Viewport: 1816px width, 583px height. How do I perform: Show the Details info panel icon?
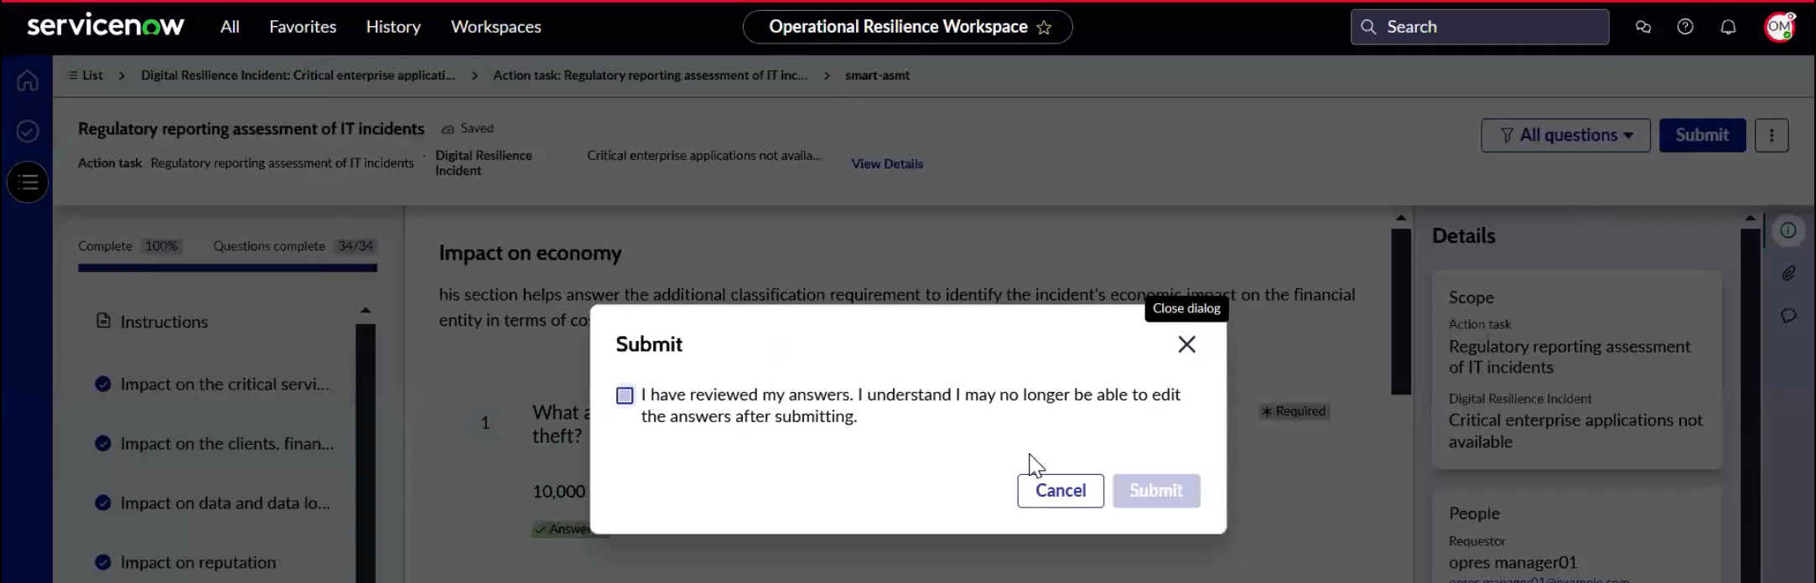tap(1788, 230)
